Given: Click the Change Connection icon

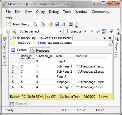Looking at the screenshot, I should point(14,31).
